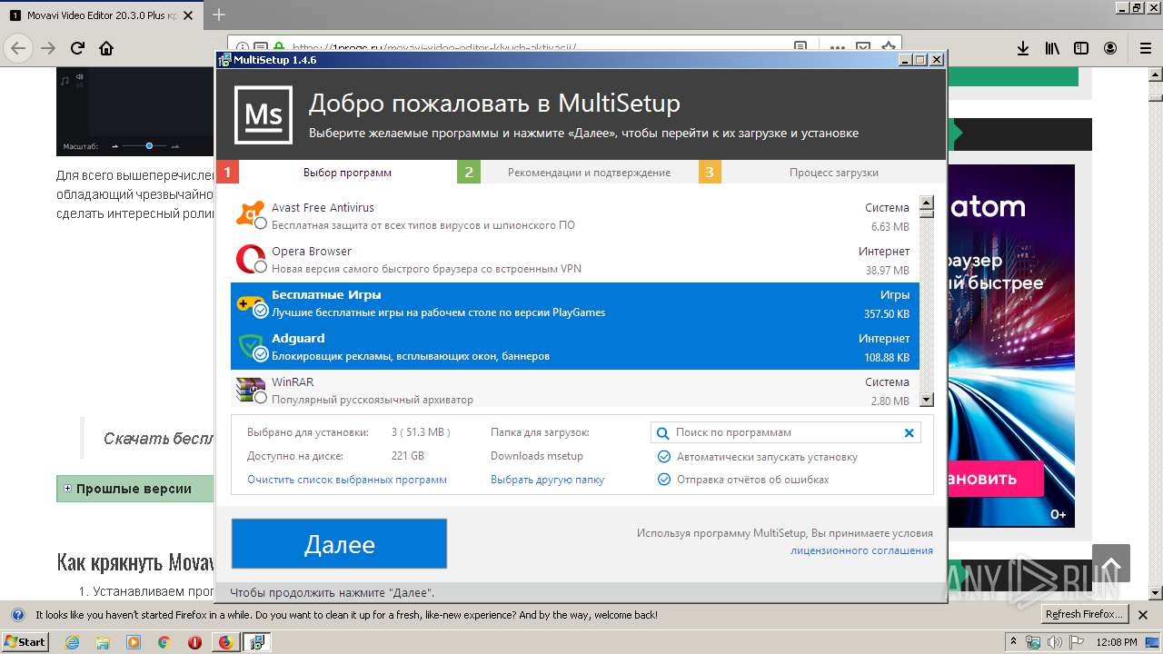Click Refresh Firefox button
The image size is (1163, 654).
coord(1084,614)
